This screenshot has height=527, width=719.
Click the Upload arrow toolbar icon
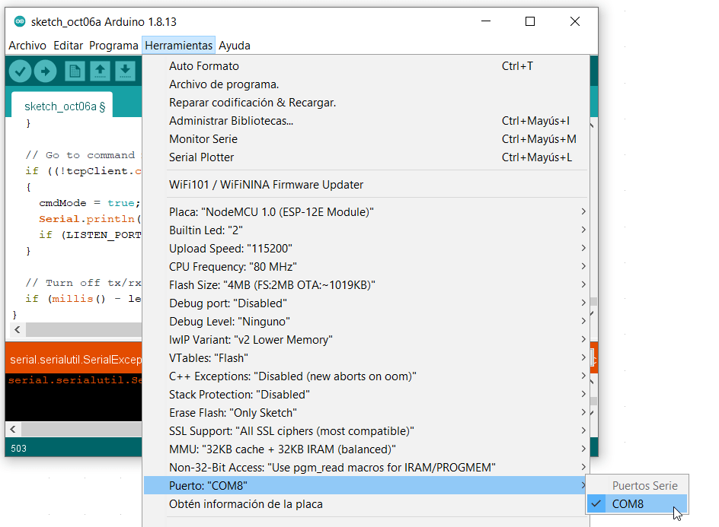point(46,71)
